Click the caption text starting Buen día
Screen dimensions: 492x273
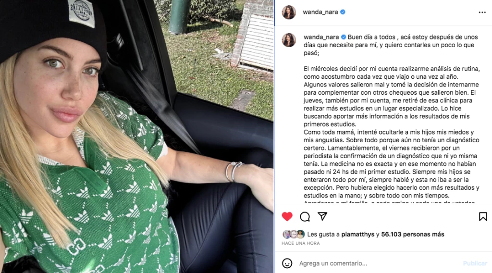(391, 45)
